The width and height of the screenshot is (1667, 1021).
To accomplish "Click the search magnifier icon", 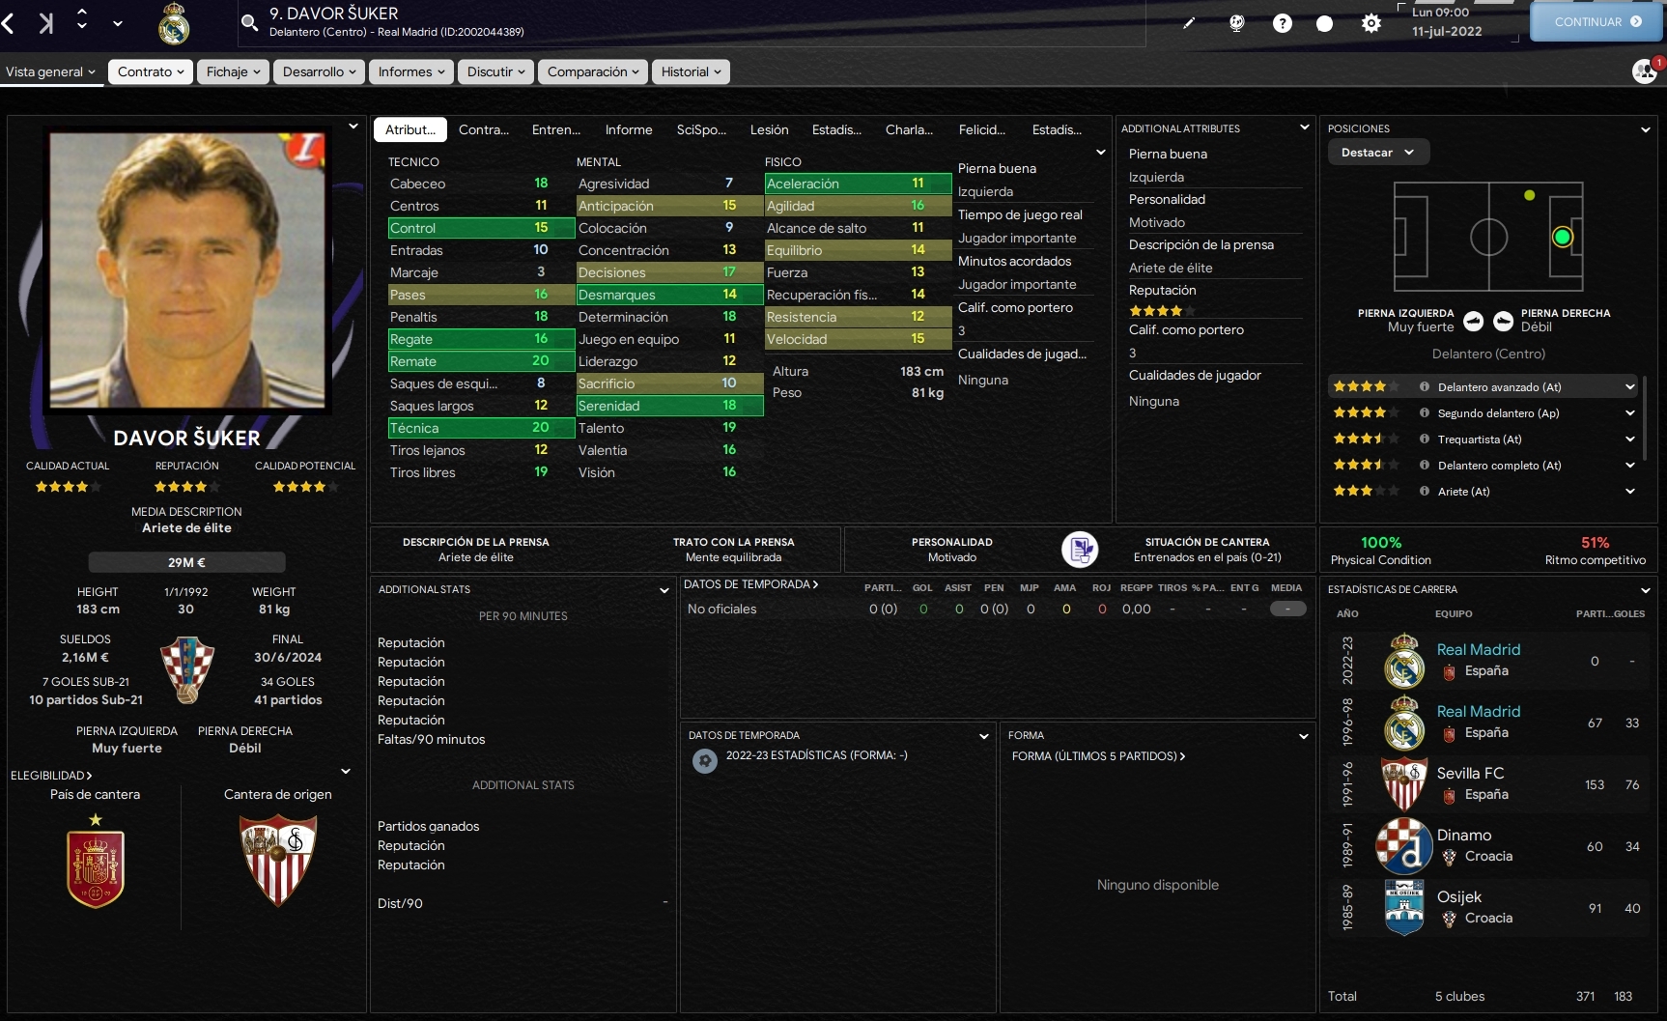I will [x=249, y=22].
